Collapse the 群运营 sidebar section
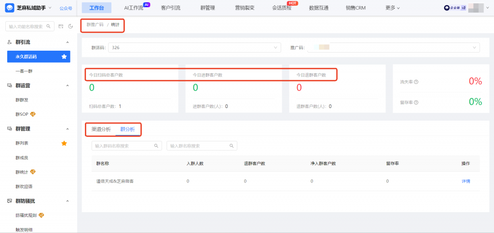The width and height of the screenshot is (494, 233). click(x=68, y=86)
